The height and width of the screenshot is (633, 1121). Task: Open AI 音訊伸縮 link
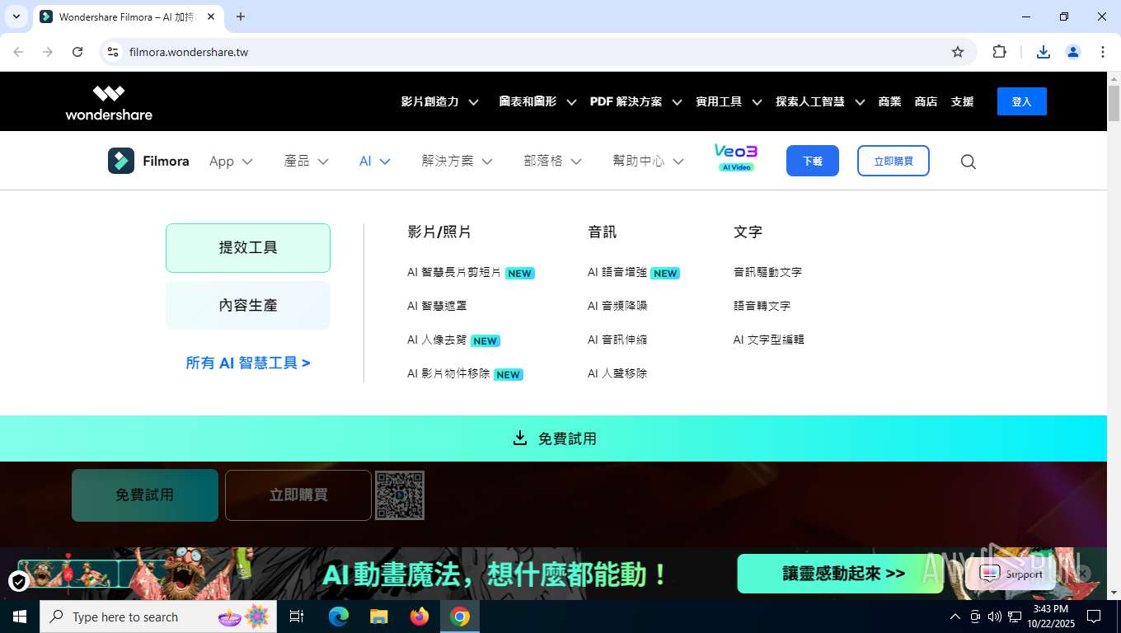coord(617,340)
